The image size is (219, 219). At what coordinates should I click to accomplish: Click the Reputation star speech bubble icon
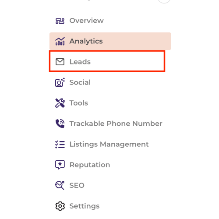(x=60, y=165)
